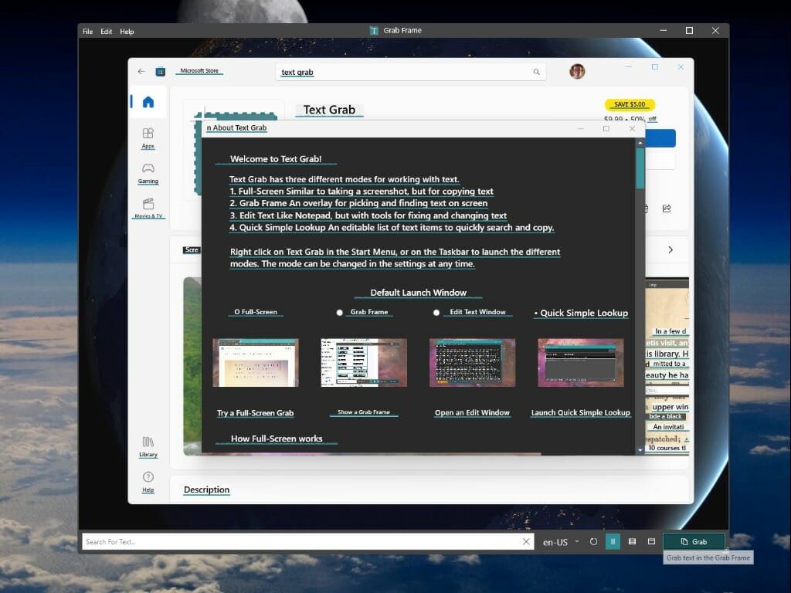The image size is (791, 593).
Task: Click the share icon on Text Grab page
Action: [667, 208]
